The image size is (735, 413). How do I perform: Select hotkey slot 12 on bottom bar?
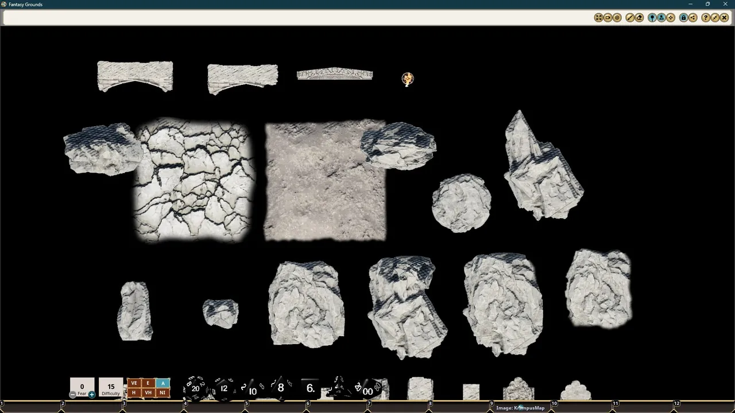coord(705,406)
